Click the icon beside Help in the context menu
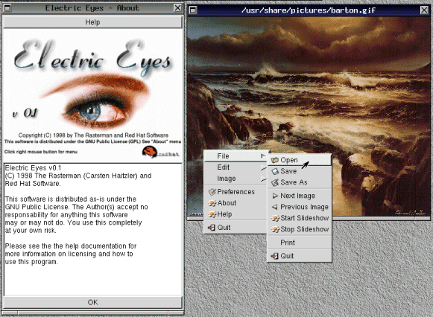433x317 pixels. click(212, 214)
